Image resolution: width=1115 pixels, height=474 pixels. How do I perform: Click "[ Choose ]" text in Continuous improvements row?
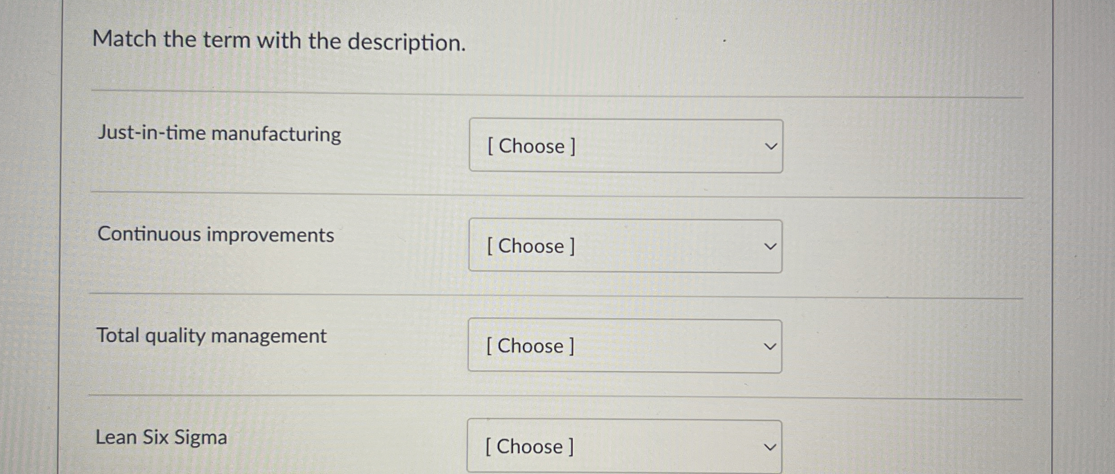[x=531, y=246]
